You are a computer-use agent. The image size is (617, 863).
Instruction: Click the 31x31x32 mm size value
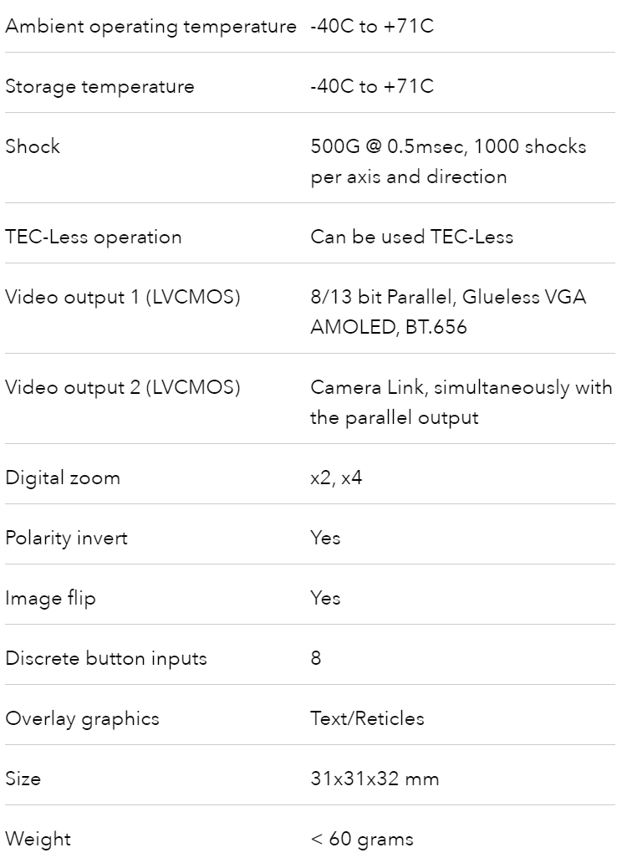375,779
